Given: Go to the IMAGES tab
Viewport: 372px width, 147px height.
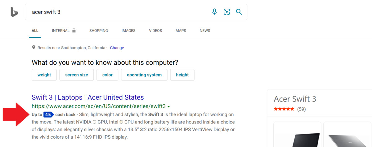Looking at the screenshot, I should [x=128, y=31].
